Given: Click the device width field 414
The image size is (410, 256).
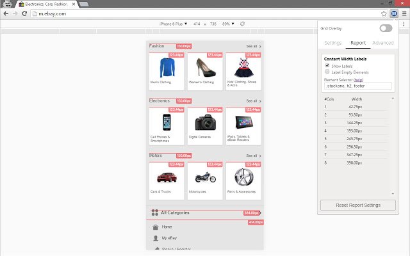Looking at the screenshot, I should (x=197, y=24).
